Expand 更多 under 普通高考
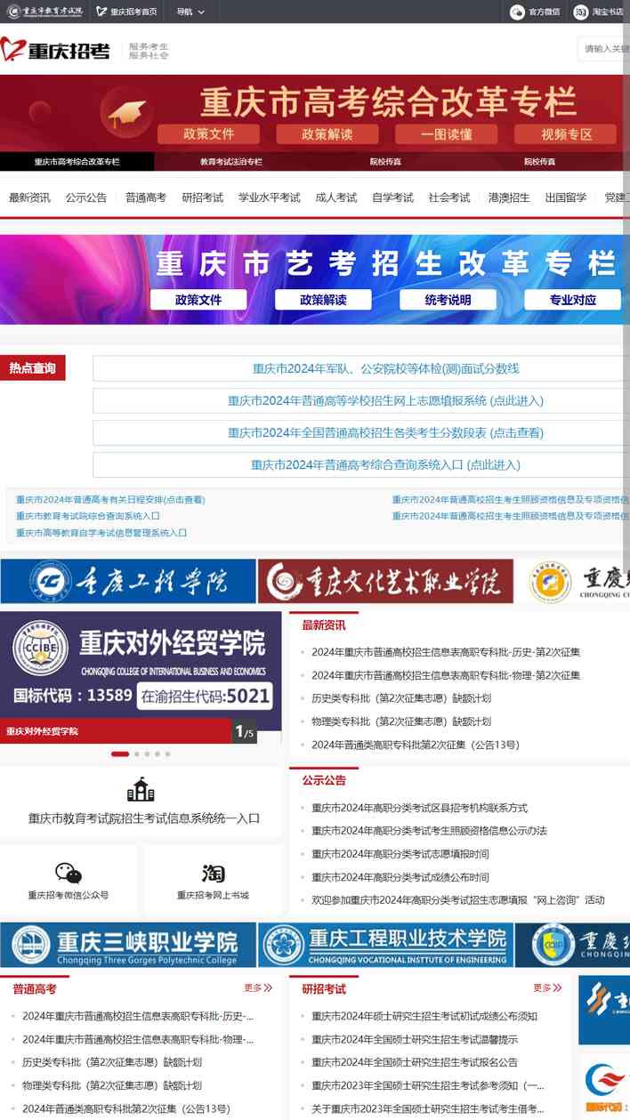630x1120 pixels. (258, 987)
